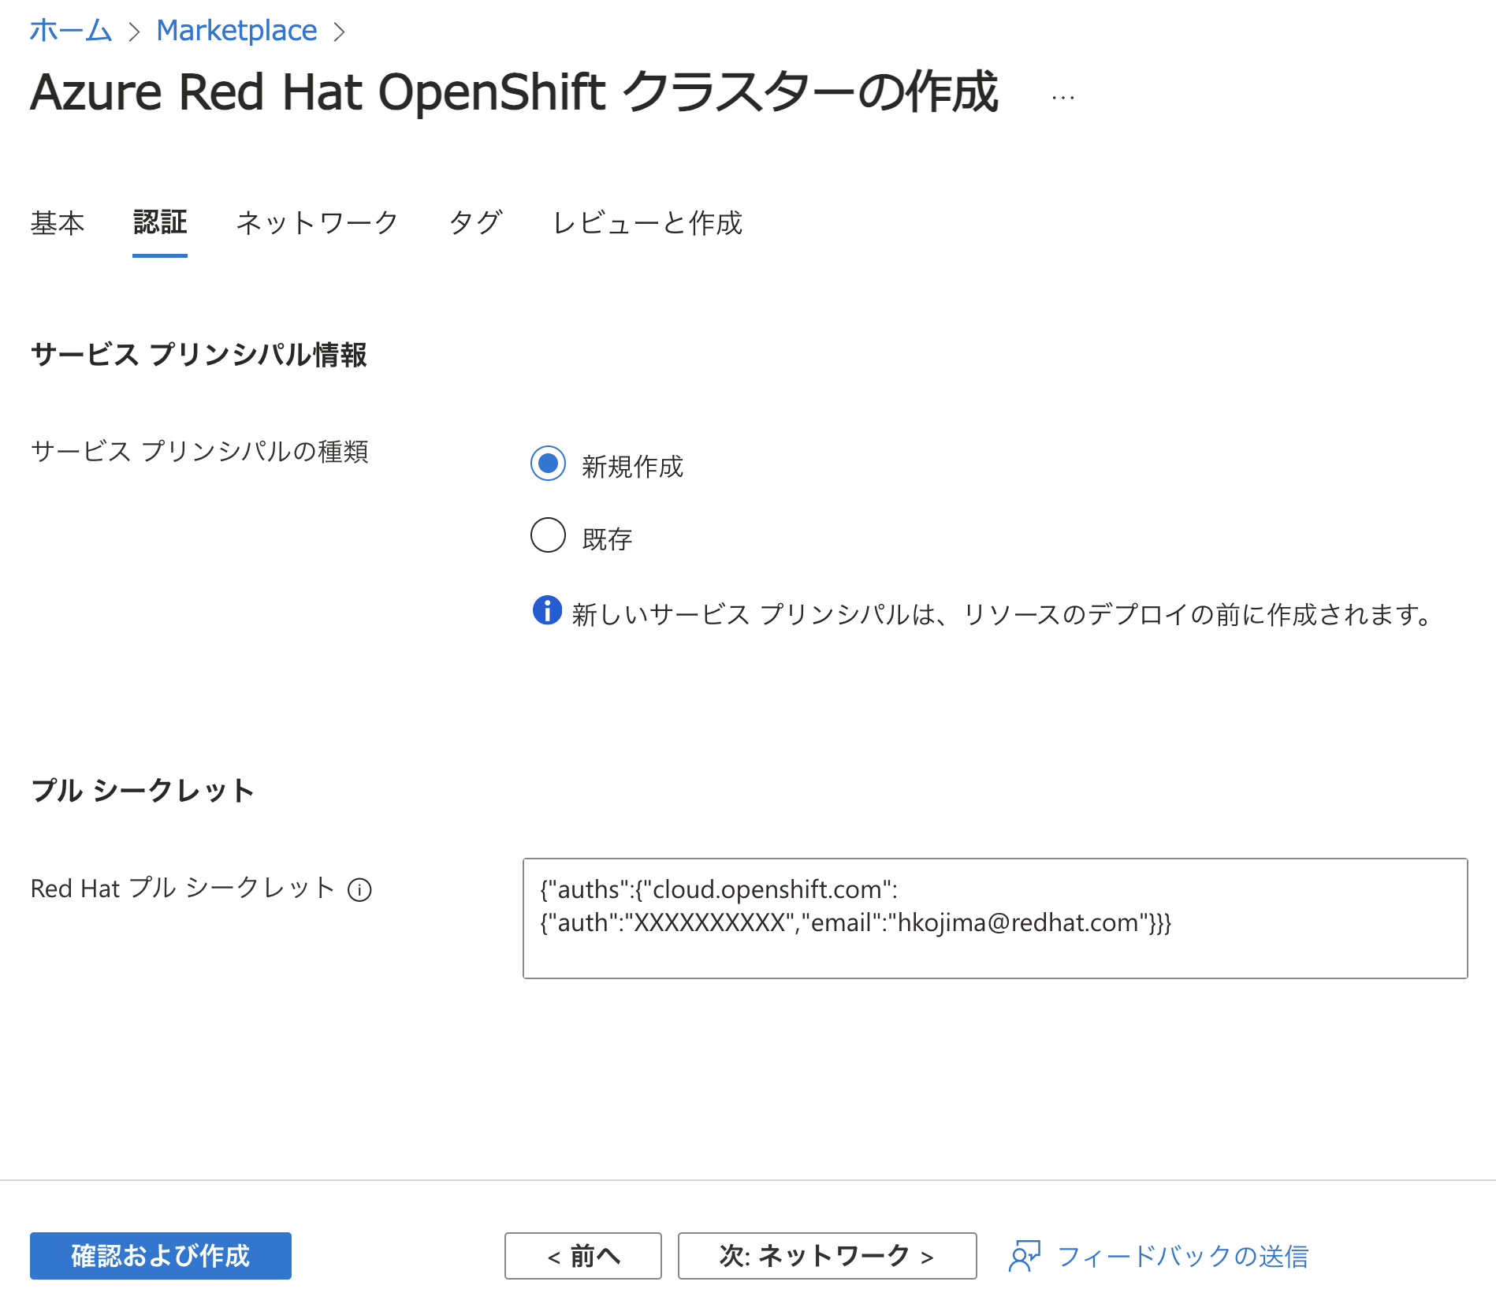Click the サービス プリンシパル情報 heading

(199, 355)
